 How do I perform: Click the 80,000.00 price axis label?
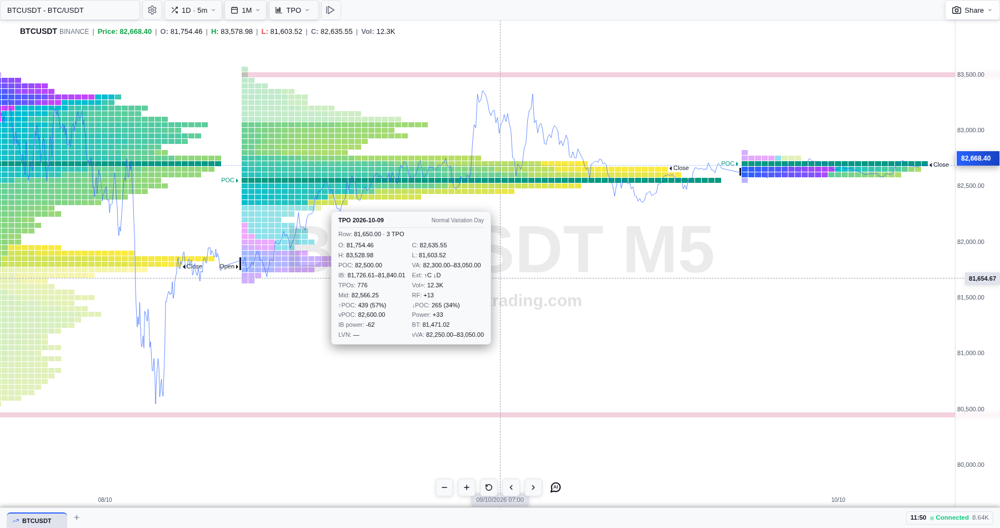click(971, 465)
